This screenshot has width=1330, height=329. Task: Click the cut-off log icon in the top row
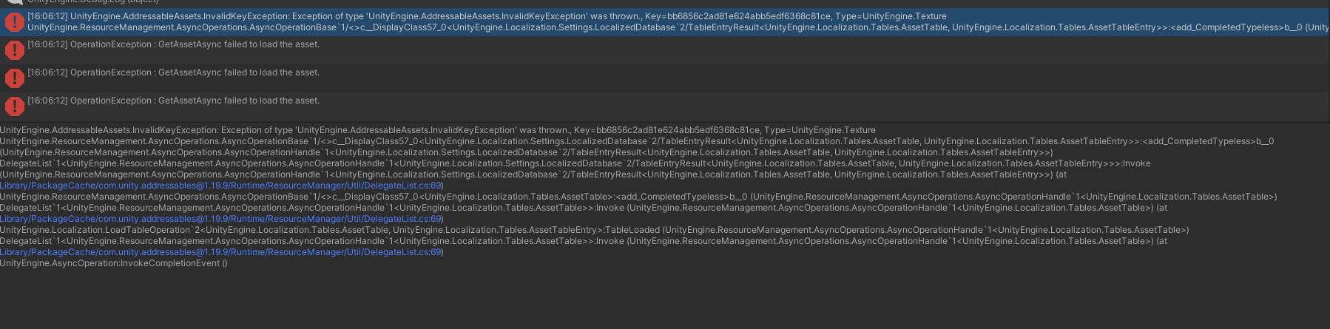click(14, 2)
